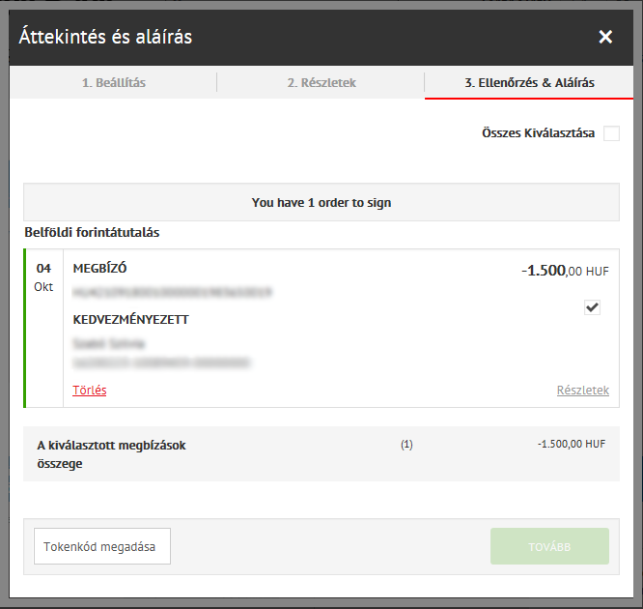The width and height of the screenshot is (643, 609).
Task: Click the 04 Okt date on the order
Action: click(43, 276)
